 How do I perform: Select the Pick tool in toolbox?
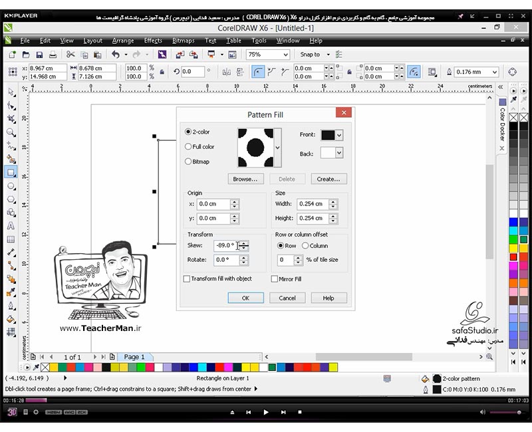point(11,92)
